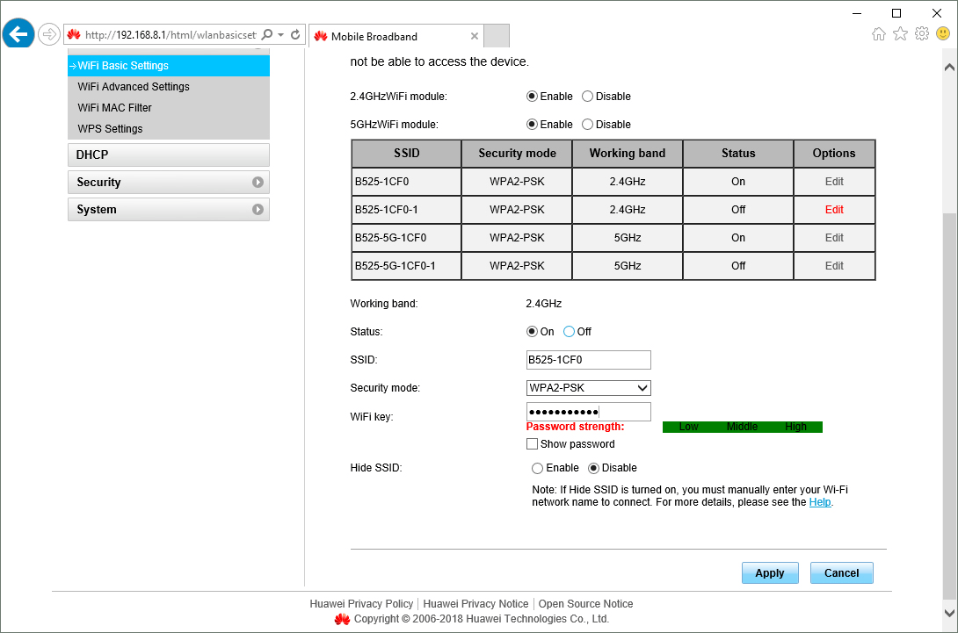The image size is (958, 633).
Task: Disable the 5GHz WiFi module
Action: (x=588, y=125)
